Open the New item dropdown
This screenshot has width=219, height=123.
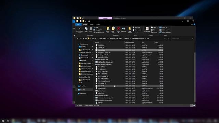click(x=137, y=27)
